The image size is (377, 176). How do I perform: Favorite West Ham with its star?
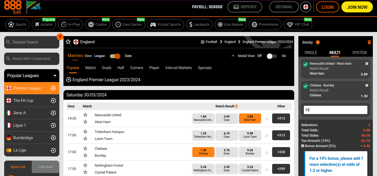point(85,122)
